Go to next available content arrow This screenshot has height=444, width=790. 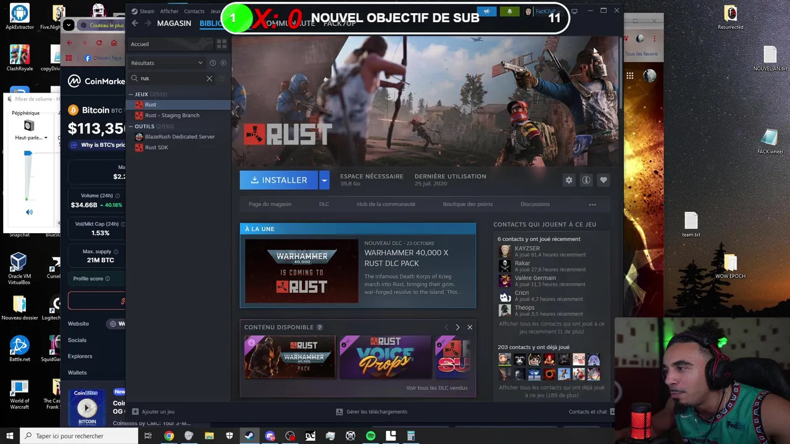[457, 327]
